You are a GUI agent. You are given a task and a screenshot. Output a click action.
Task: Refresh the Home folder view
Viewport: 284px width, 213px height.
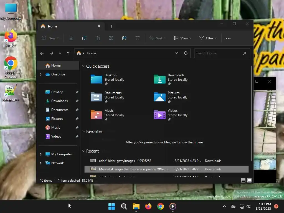coord(186,53)
